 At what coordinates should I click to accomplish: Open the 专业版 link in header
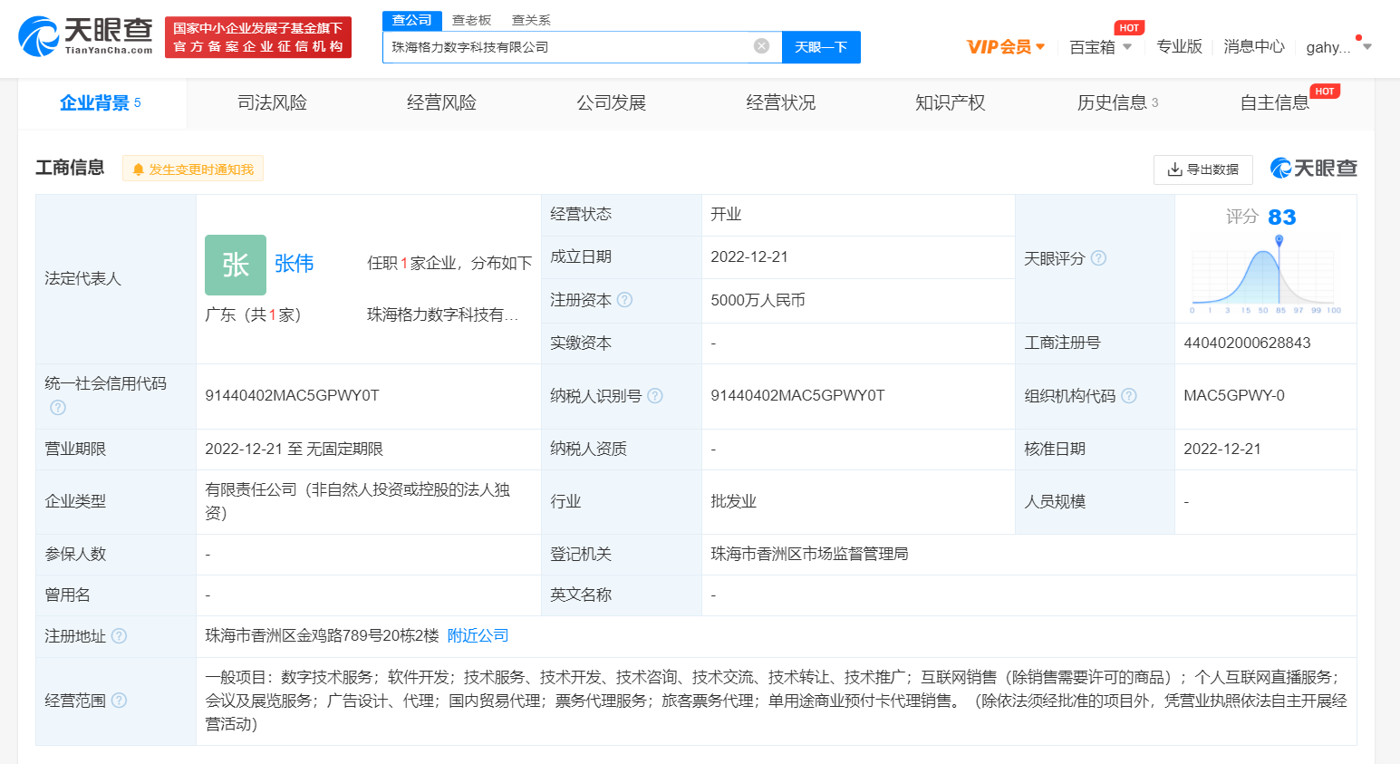click(1179, 47)
